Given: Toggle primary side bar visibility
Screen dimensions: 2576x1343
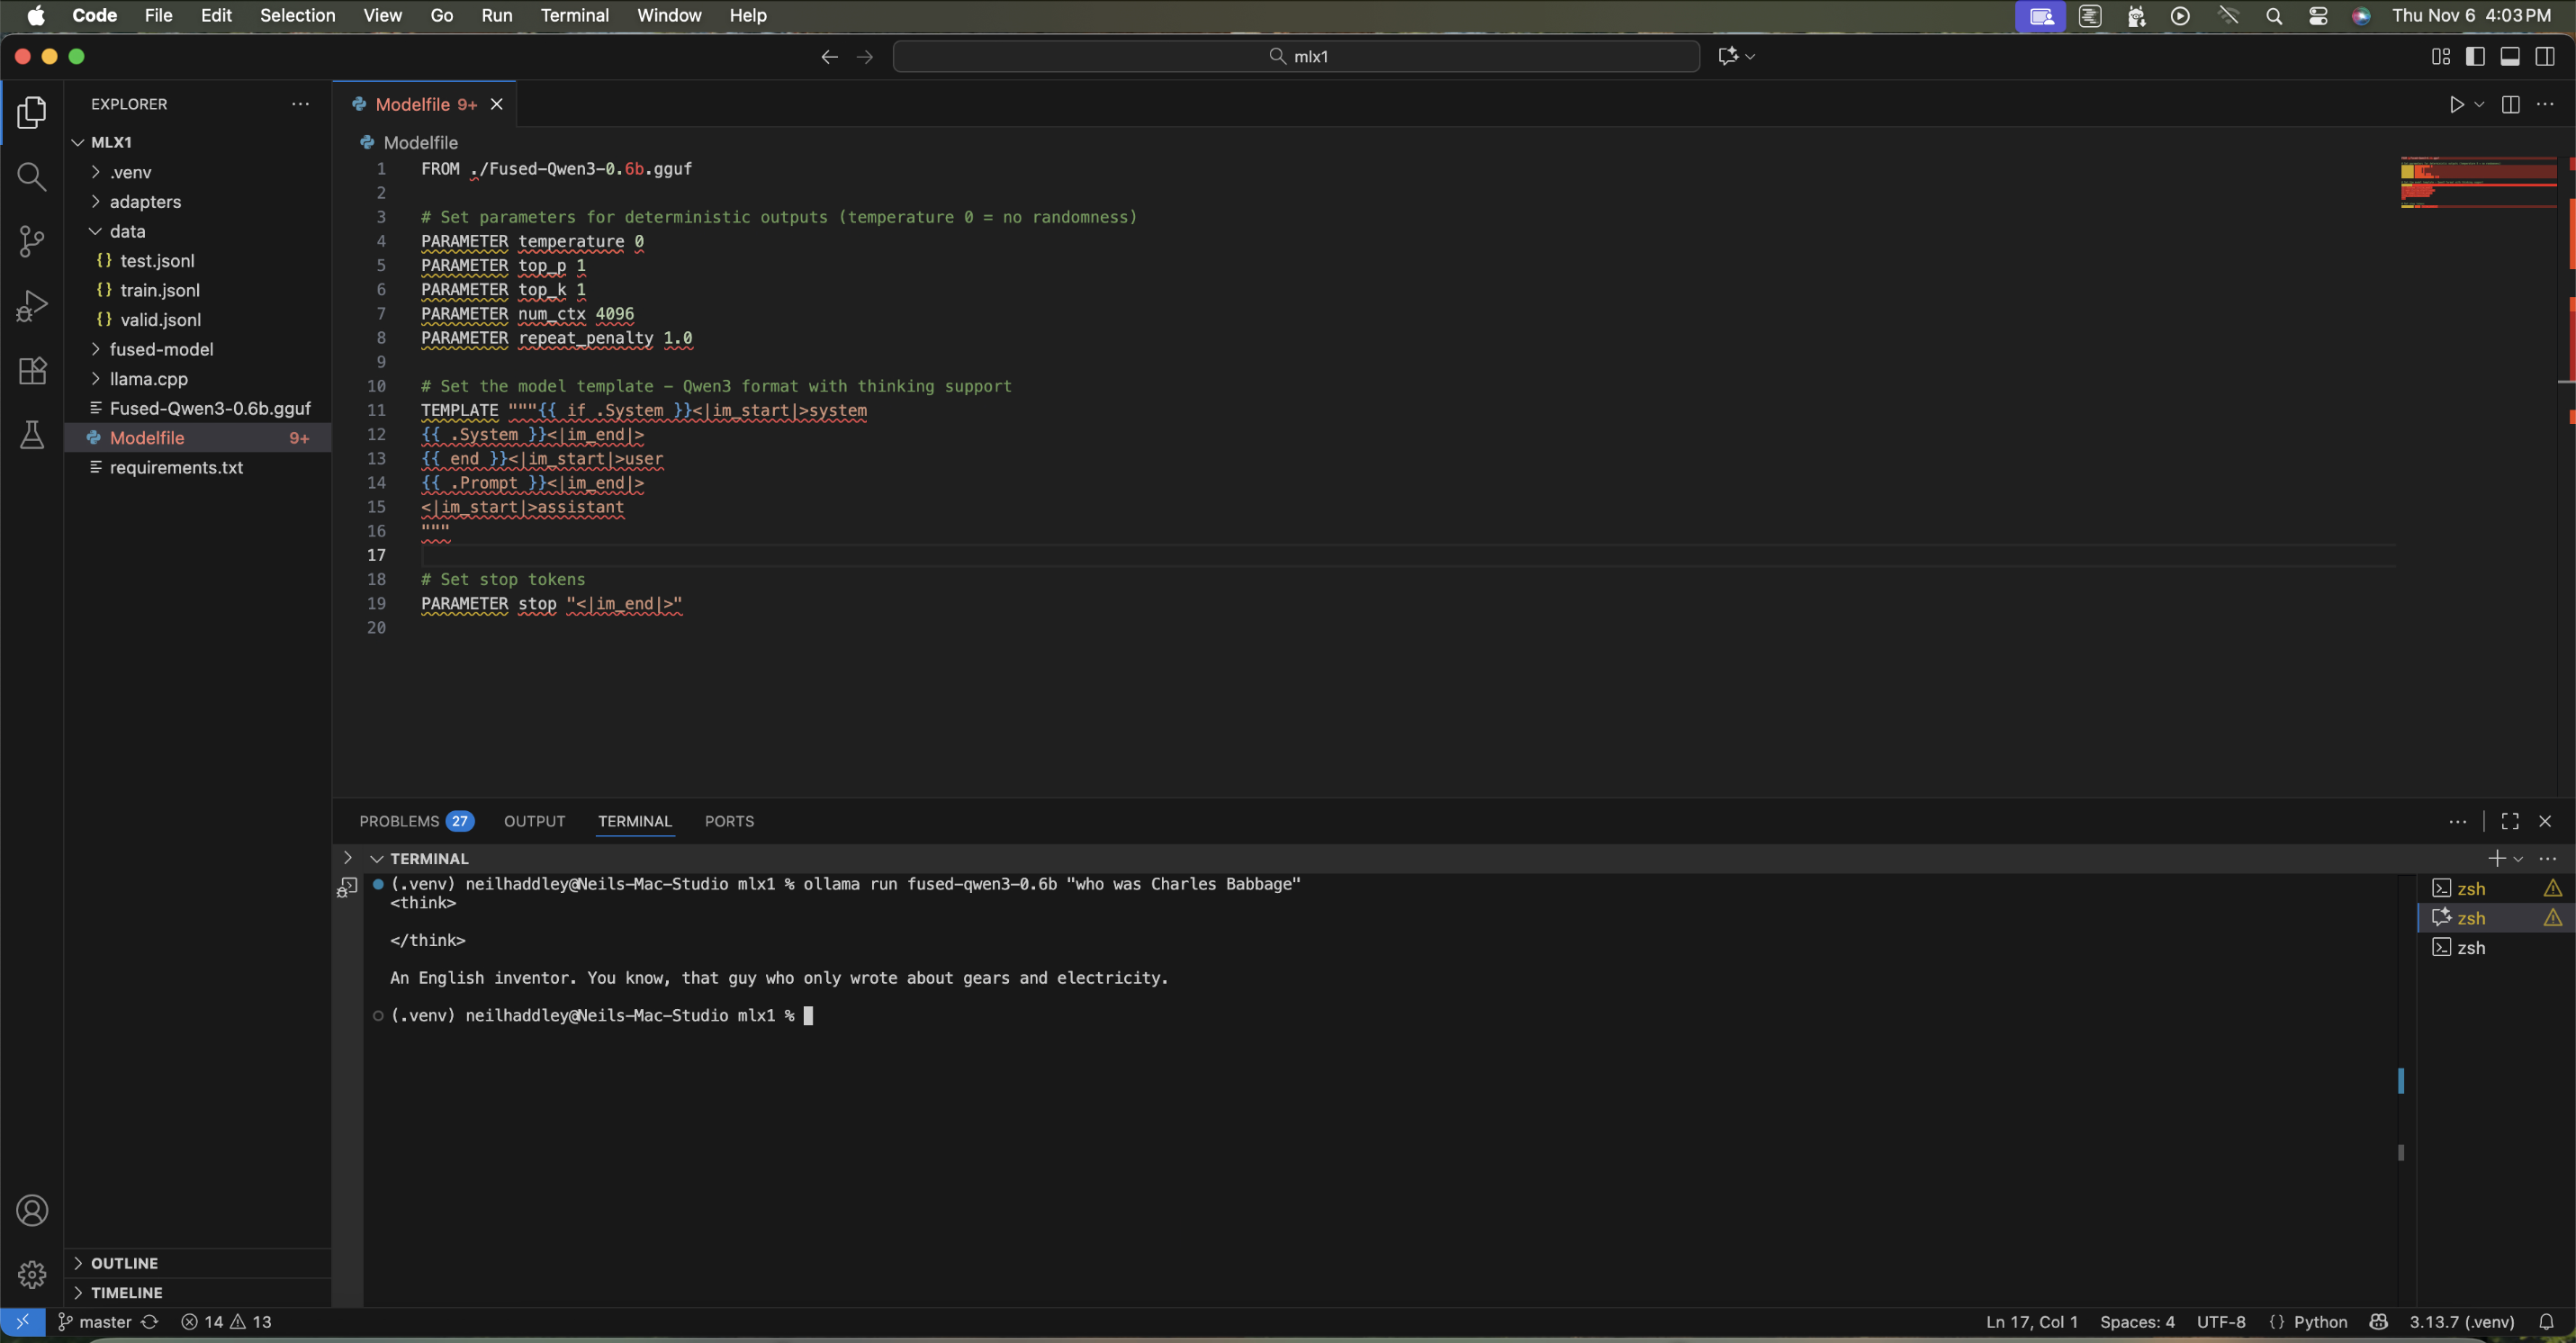Looking at the screenshot, I should pos(2475,56).
